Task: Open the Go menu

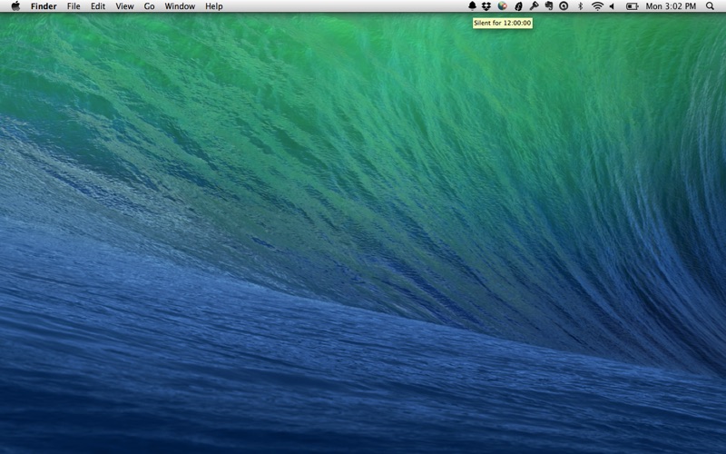Action: tap(149, 6)
